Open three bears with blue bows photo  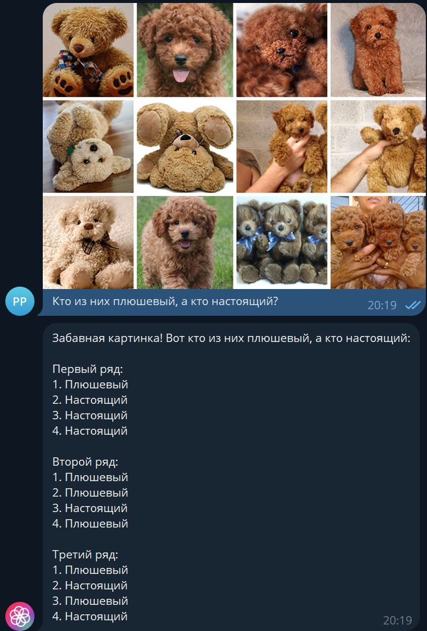[x=281, y=243]
